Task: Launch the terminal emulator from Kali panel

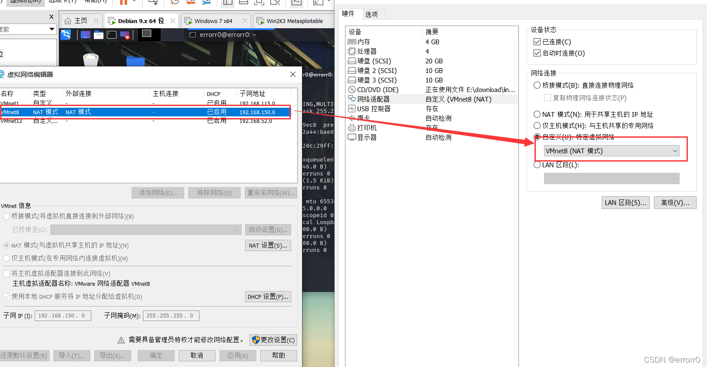Action: tap(112, 35)
